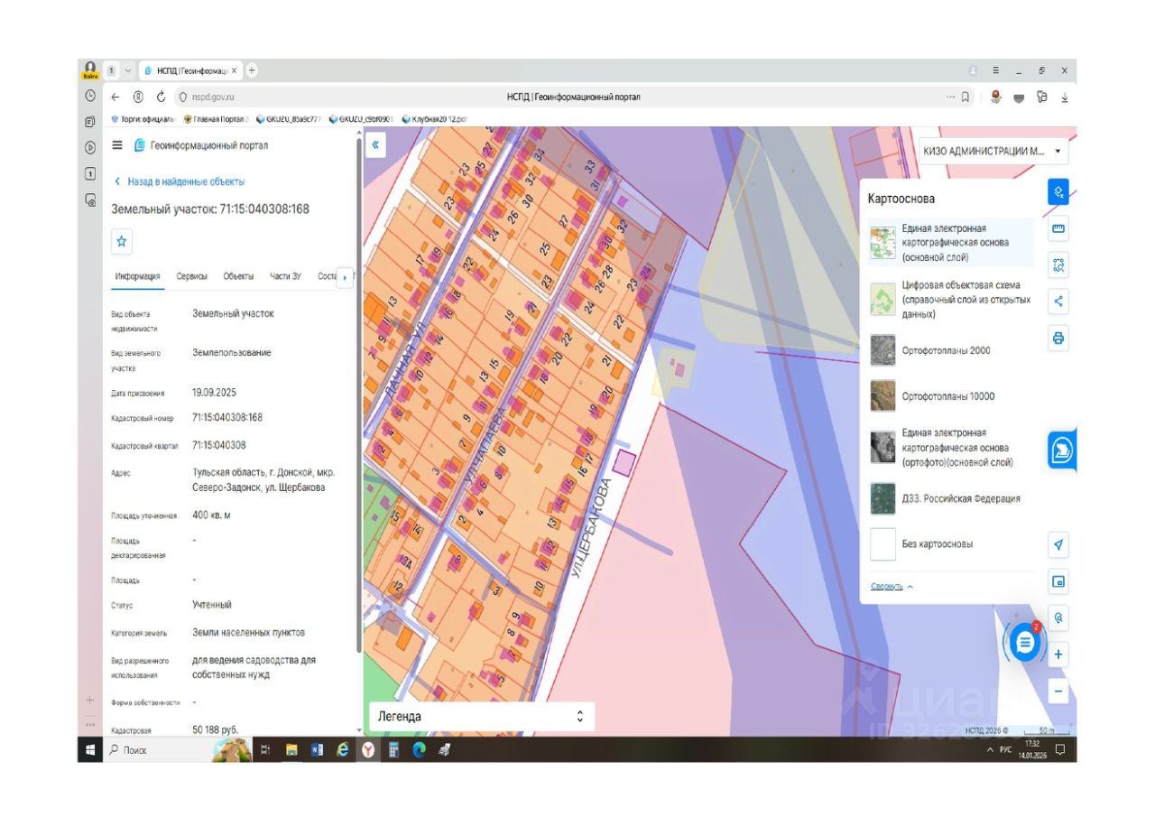The image size is (1155, 817).
Task: Open the GKUZU_85a9c777 bookmark
Action: click(289, 118)
